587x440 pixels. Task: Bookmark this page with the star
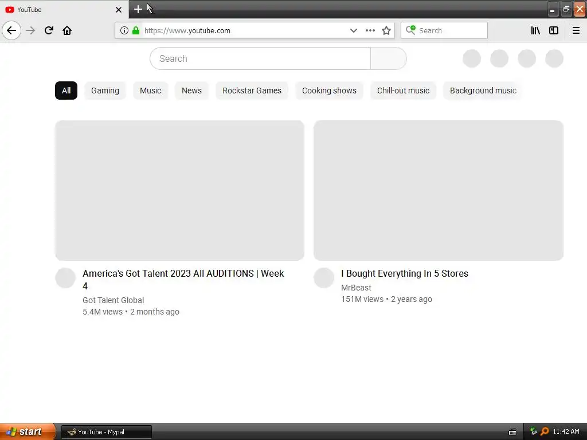coord(386,30)
